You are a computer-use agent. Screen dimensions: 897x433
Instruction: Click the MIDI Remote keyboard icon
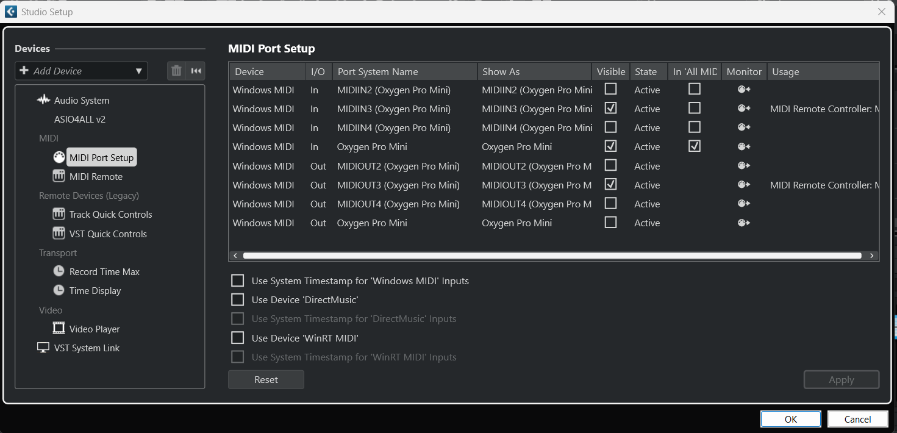(59, 176)
